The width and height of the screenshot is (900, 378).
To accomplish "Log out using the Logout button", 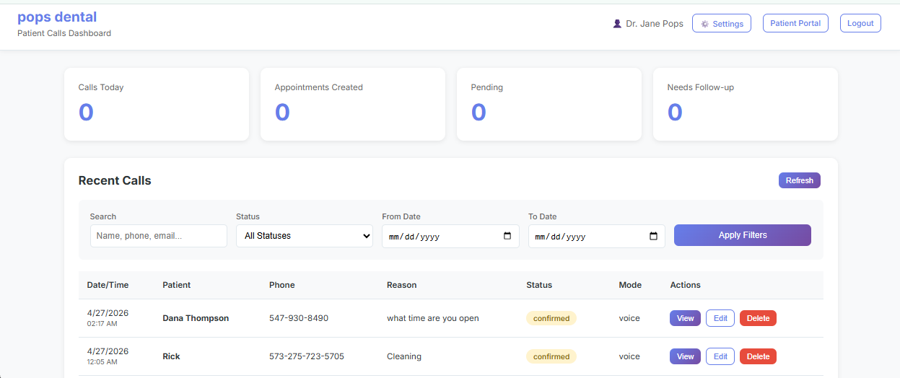I will (x=860, y=23).
